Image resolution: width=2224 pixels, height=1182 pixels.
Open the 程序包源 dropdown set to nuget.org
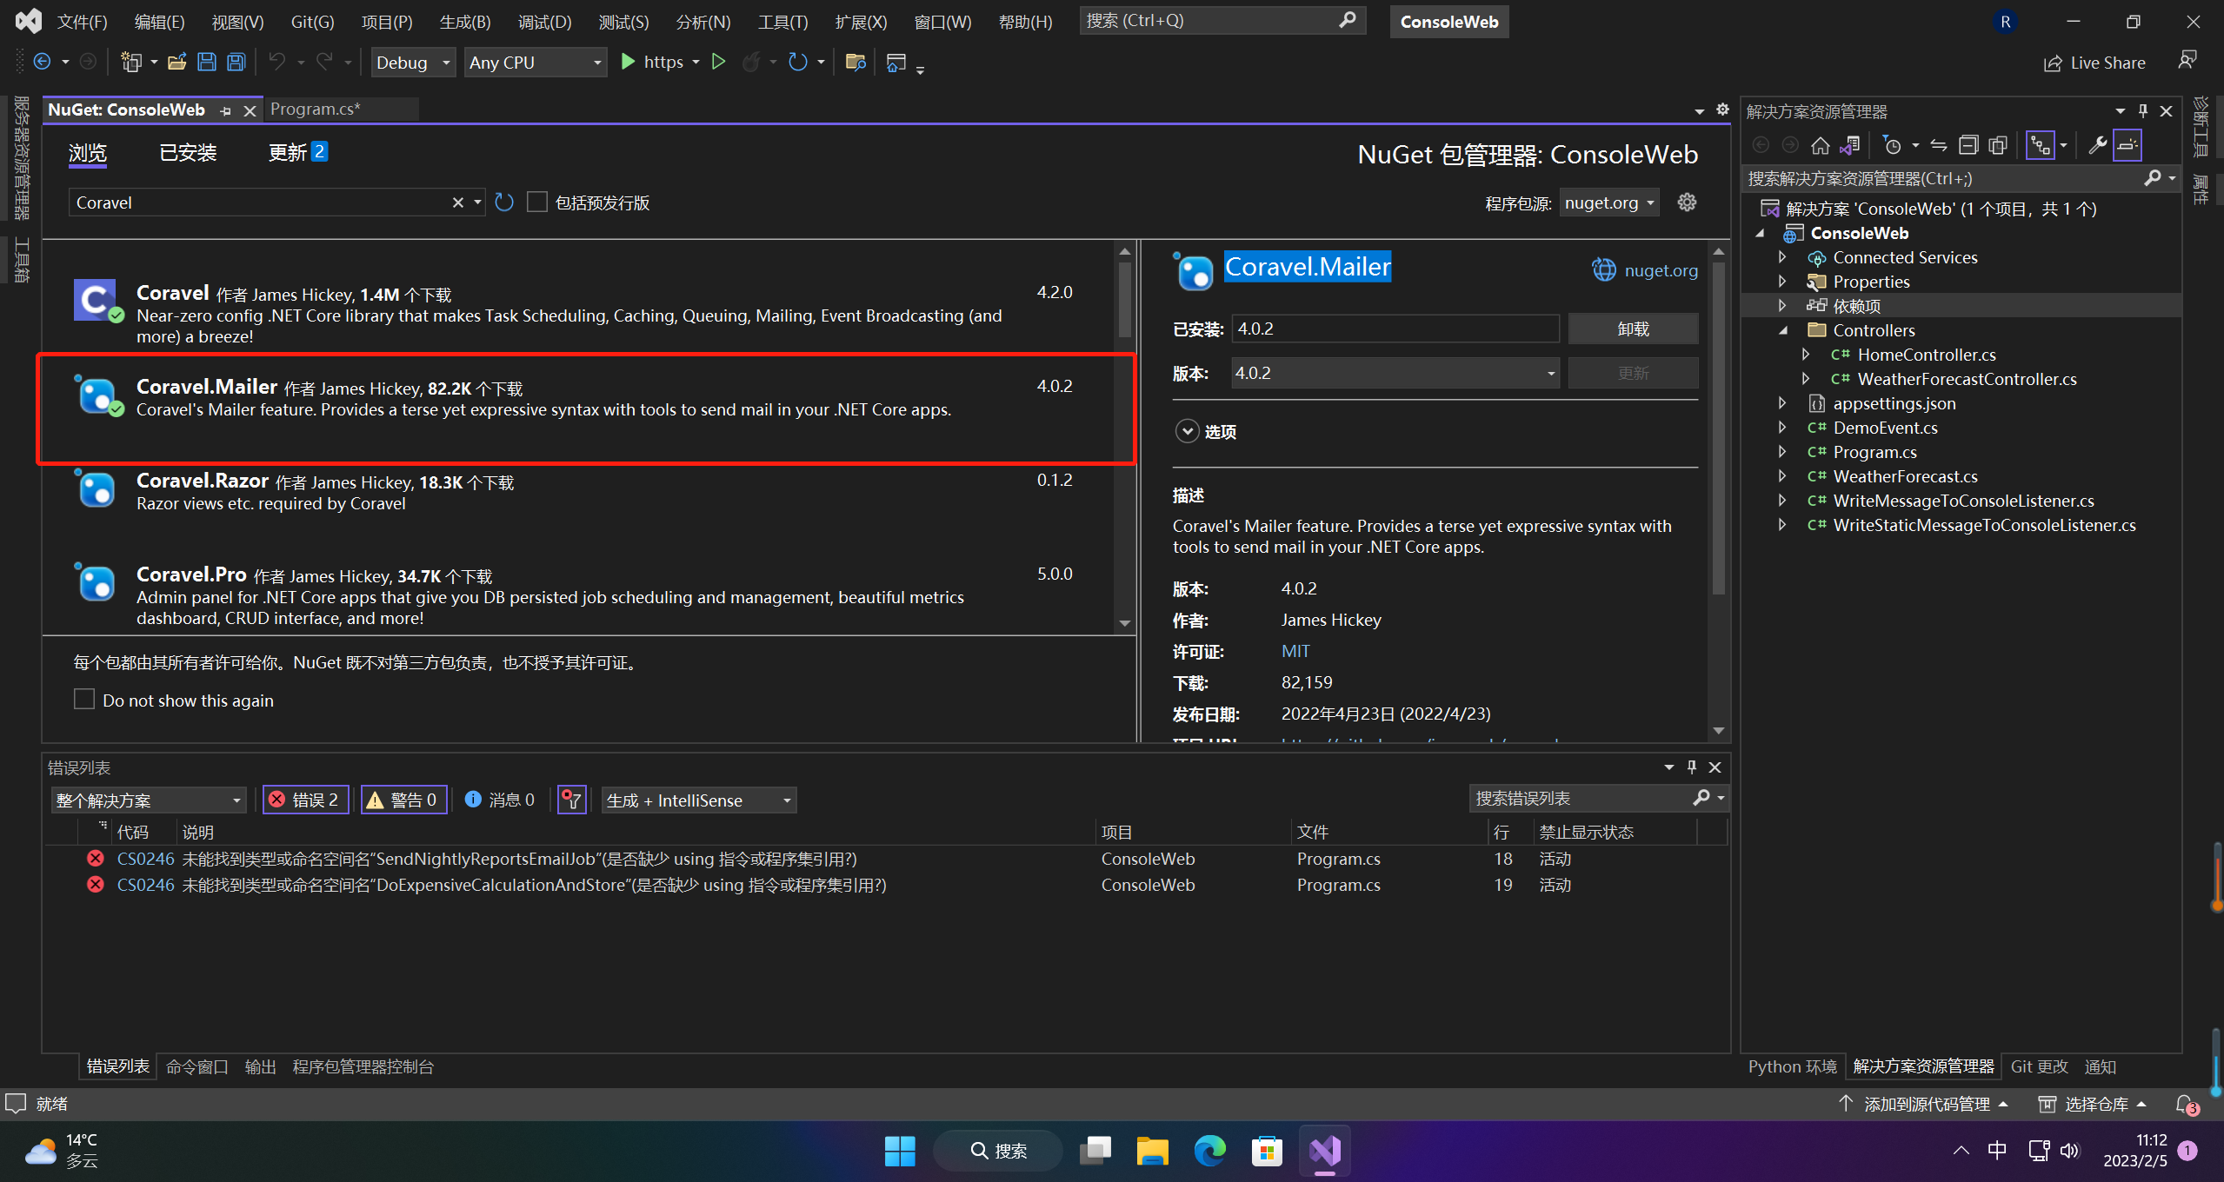click(1608, 202)
